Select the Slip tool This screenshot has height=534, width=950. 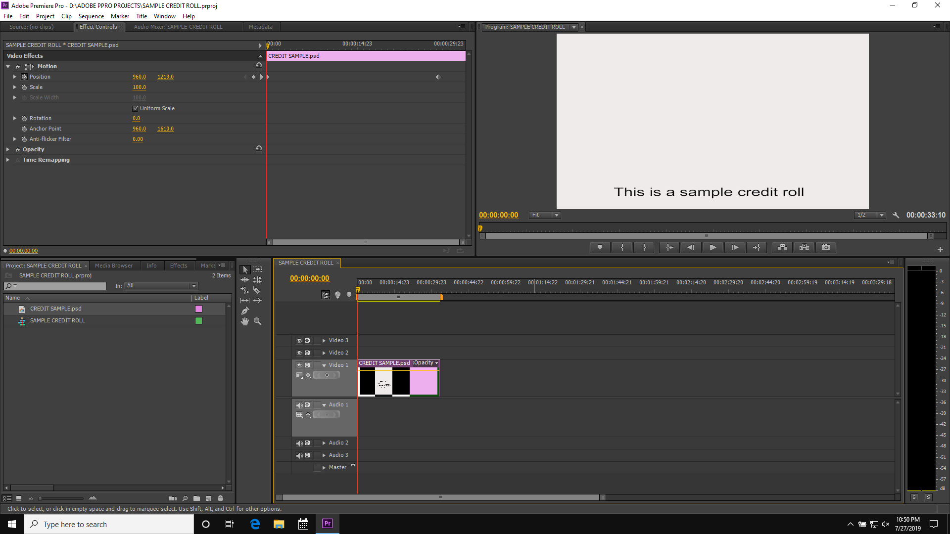[245, 301]
